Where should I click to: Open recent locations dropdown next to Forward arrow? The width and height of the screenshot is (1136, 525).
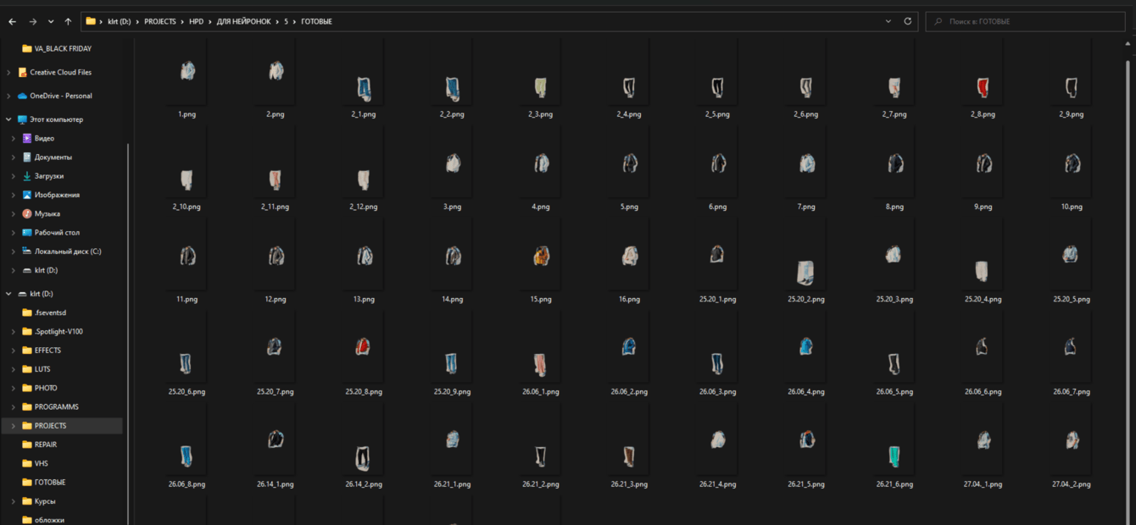pos(50,21)
